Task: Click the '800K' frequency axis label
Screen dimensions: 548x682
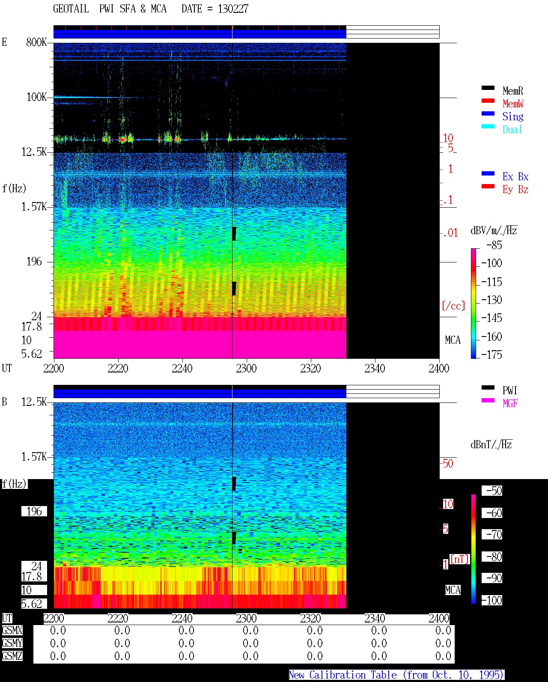Action: tap(36, 42)
